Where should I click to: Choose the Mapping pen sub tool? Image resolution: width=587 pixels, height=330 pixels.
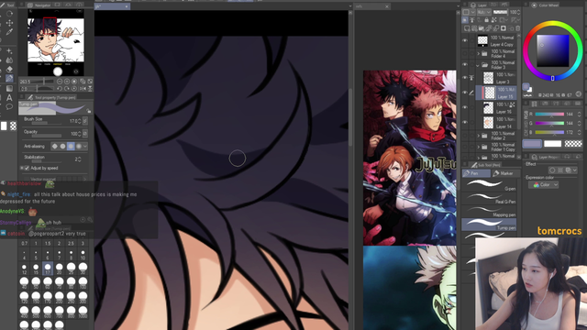(489, 212)
